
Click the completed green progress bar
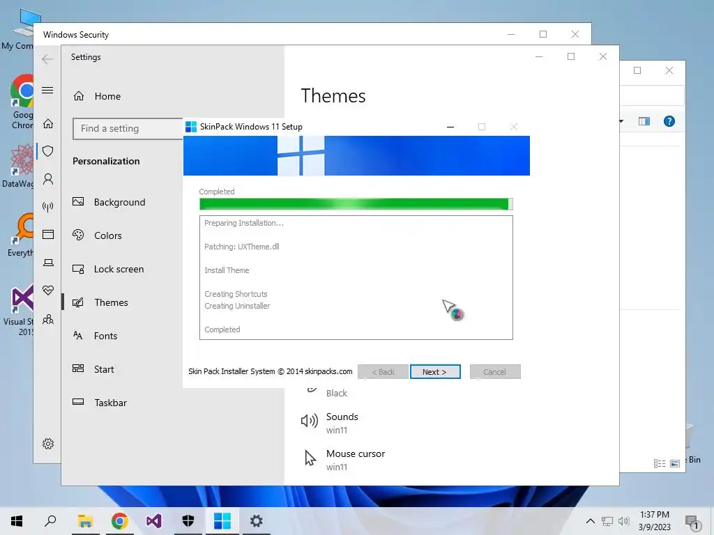coord(356,204)
